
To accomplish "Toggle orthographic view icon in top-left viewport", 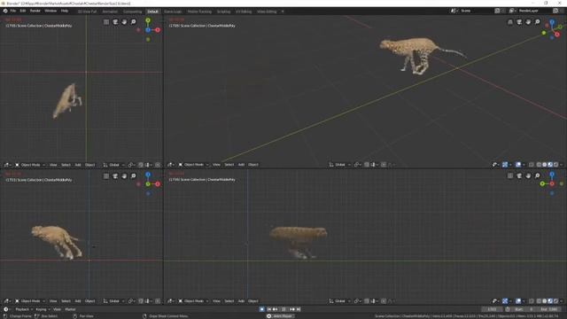I will (106, 22).
